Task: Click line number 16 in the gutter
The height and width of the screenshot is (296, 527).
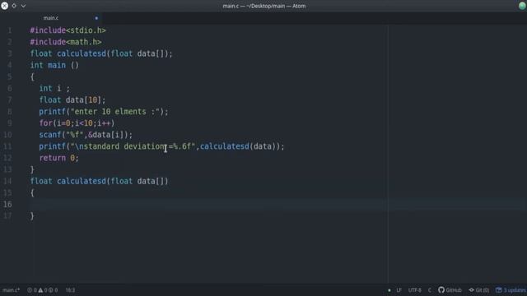Action: [x=7, y=205]
